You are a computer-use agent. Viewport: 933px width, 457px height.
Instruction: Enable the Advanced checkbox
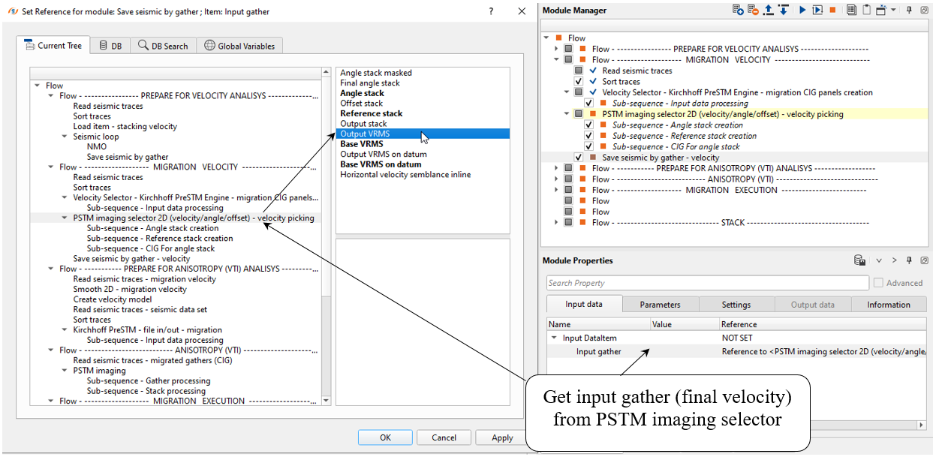tap(878, 283)
